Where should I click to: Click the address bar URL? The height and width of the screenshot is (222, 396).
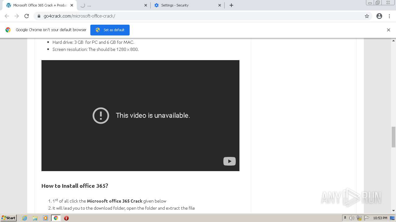80,16
